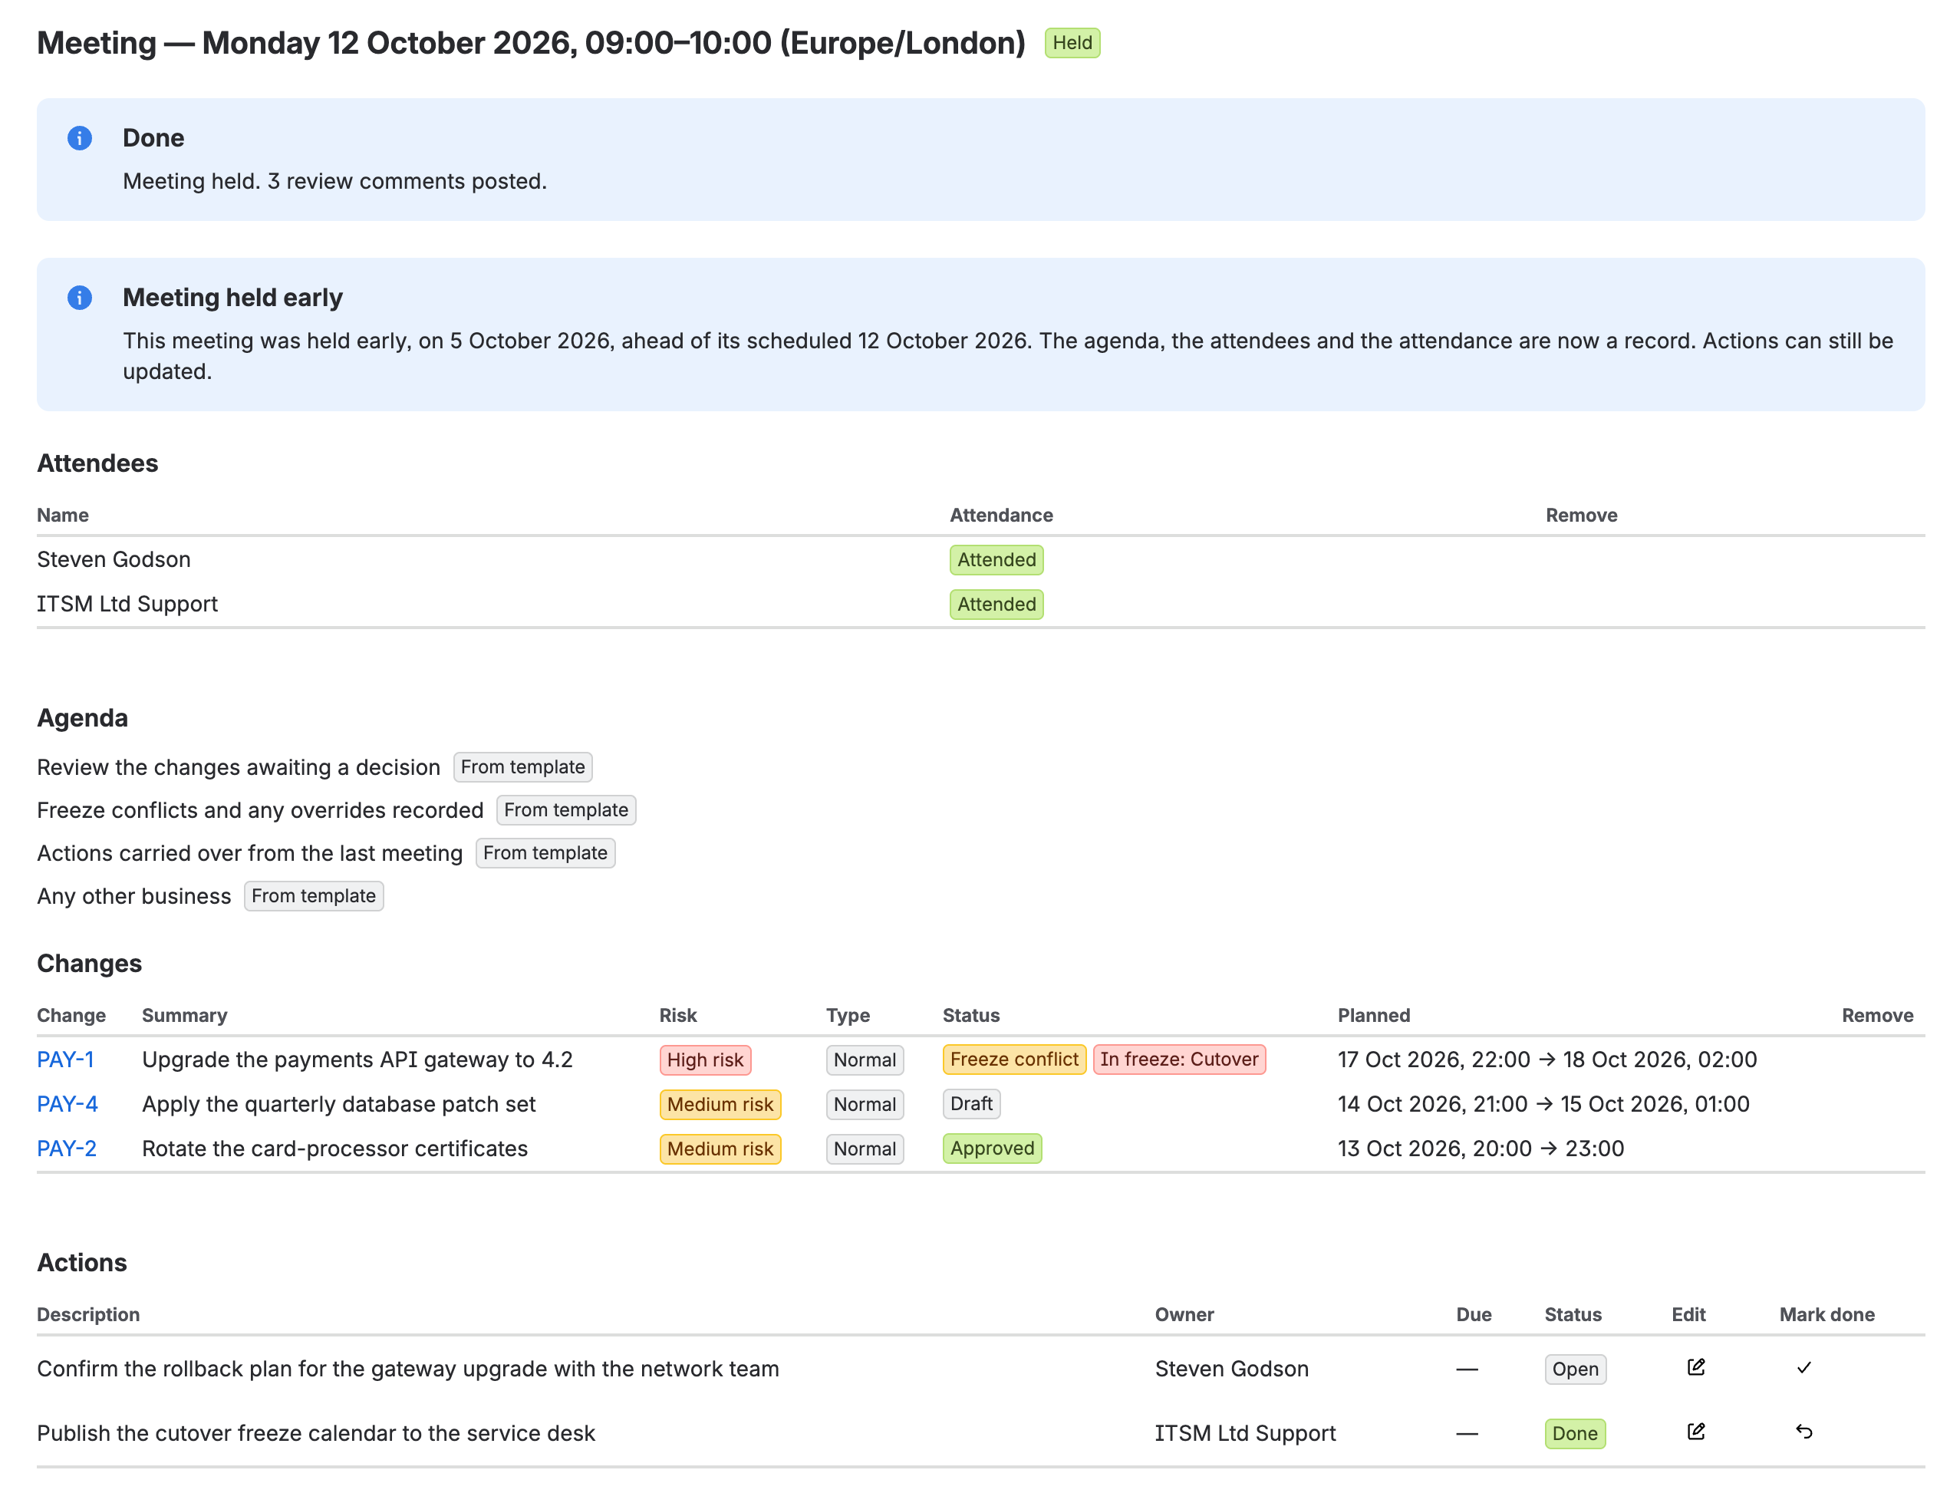Reopen the freeze calendar action with undo icon

1803,1432
